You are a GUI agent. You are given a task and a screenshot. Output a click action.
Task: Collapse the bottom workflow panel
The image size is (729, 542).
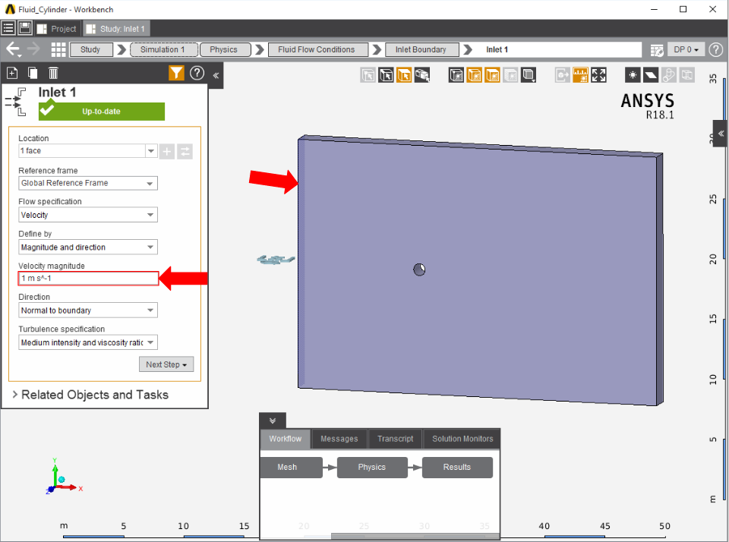273,421
